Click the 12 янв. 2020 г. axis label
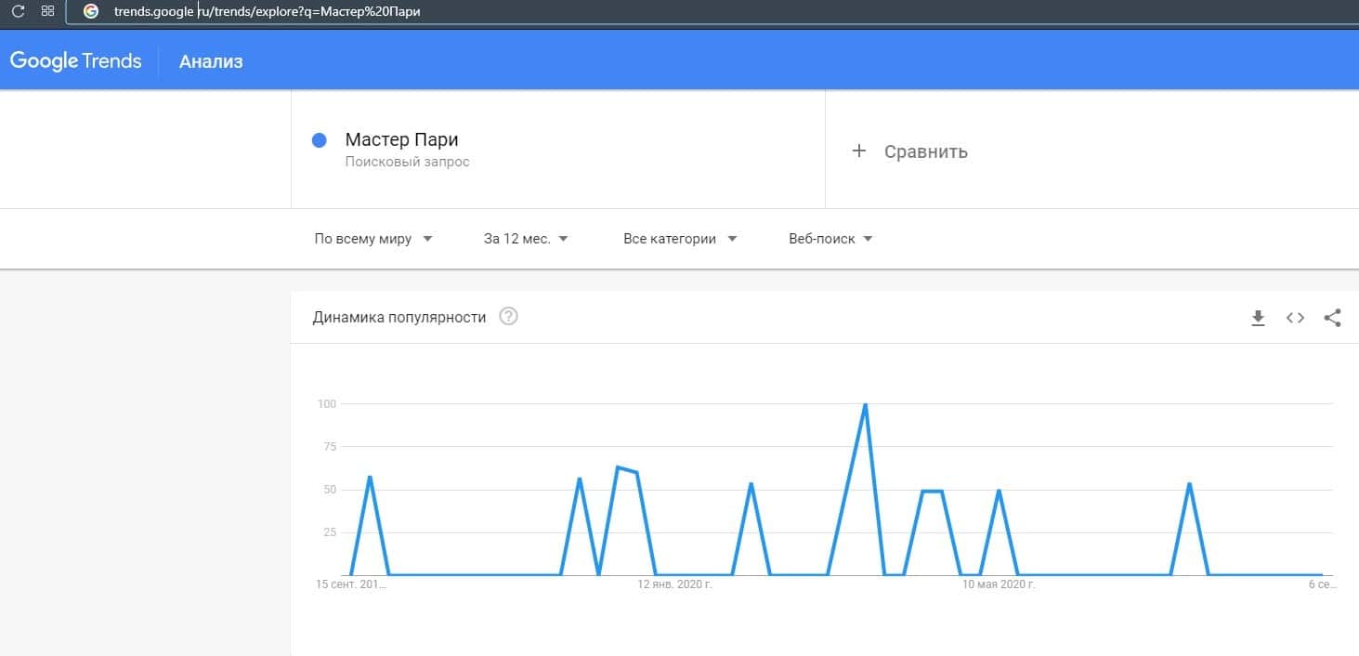Viewport: 1359px width, 656px height. point(674,585)
